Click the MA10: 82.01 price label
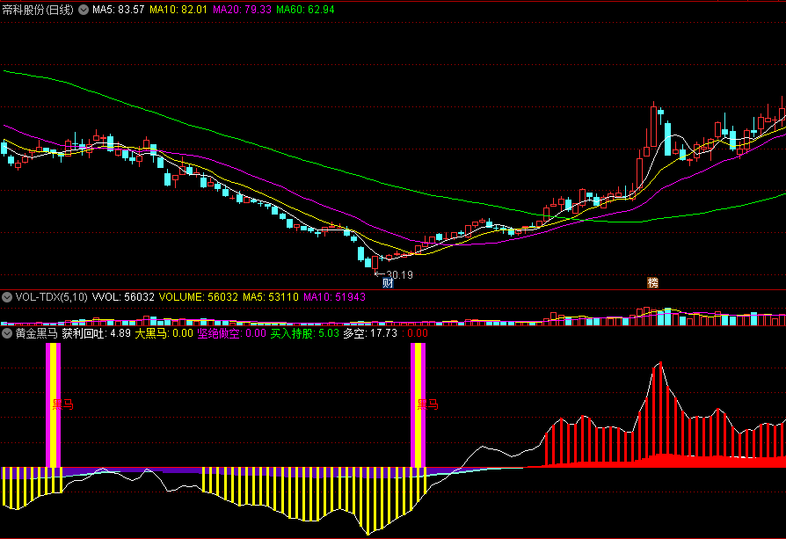Viewport: 786px width, 539px height. pos(178,10)
